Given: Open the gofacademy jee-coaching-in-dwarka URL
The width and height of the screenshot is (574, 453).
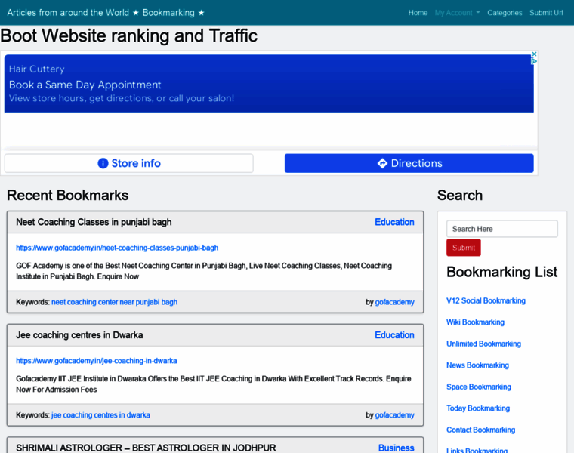Looking at the screenshot, I should click(x=96, y=361).
